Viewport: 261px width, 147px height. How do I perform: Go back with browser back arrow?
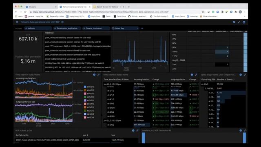[16, 12]
